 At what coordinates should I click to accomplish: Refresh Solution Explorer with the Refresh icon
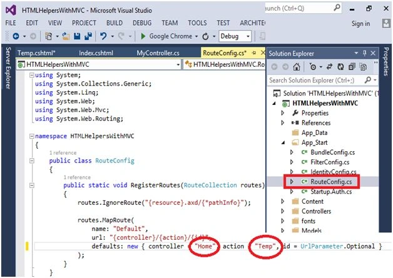pyautogui.click(x=340, y=67)
